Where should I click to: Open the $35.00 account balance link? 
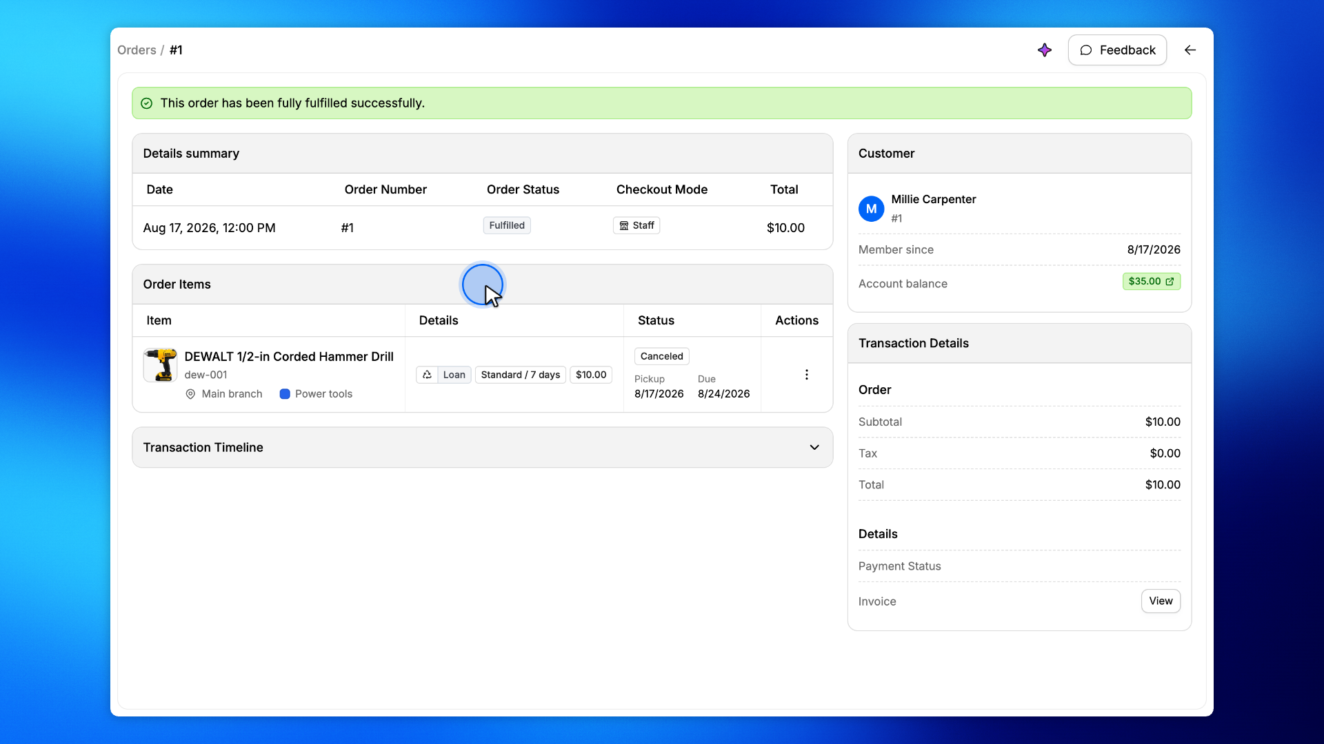[x=1152, y=282]
